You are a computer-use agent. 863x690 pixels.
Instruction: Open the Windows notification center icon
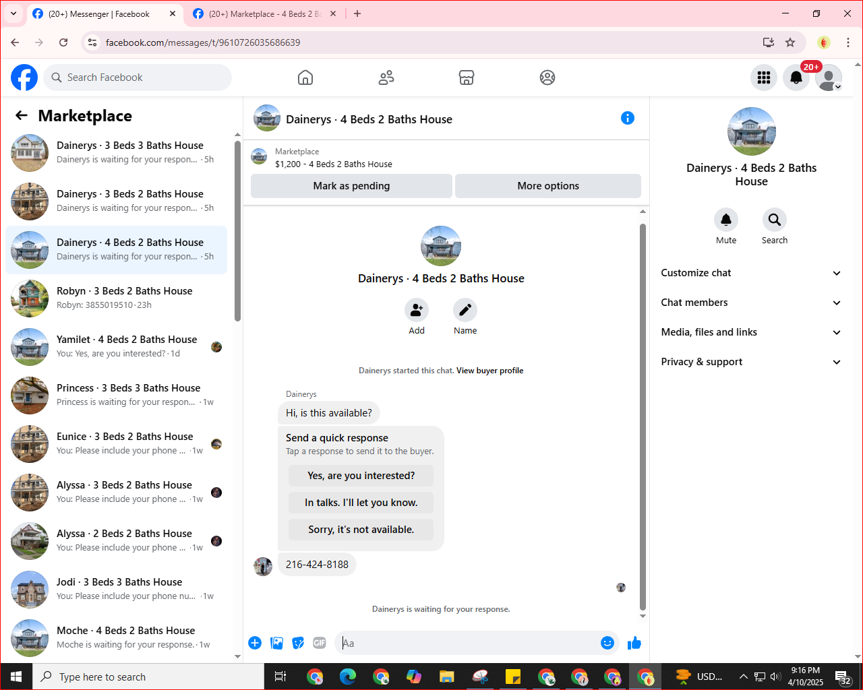coord(843,677)
